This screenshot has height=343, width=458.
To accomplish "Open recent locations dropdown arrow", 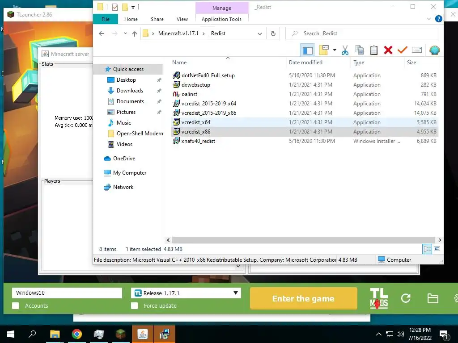I will 125,33.
